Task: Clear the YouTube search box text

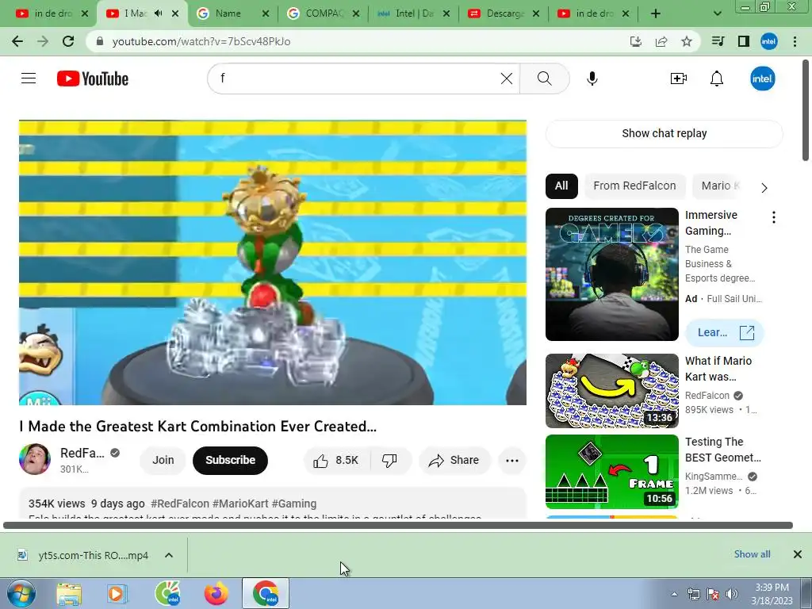Action: [x=507, y=79]
